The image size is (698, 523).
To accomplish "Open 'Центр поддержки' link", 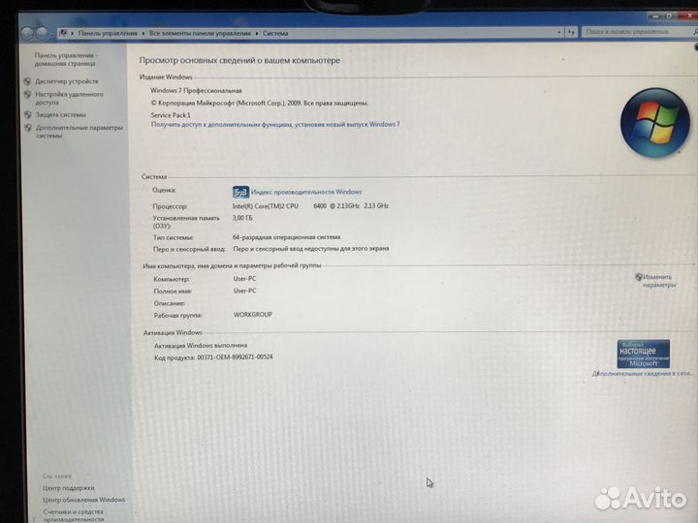I will pyautogui.click(x=68, y=488).
